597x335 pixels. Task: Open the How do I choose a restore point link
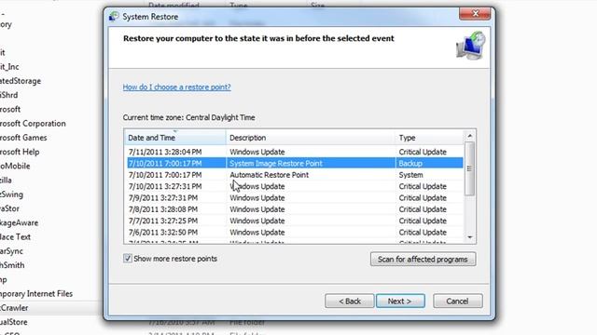(176, 87)
